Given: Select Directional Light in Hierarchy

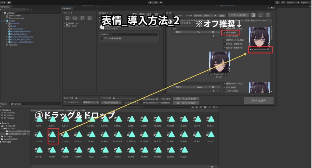Looking at the screenshot, I should point(16,18).
